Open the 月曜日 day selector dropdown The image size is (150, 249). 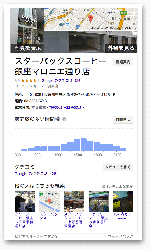click(x=123, y=120)
